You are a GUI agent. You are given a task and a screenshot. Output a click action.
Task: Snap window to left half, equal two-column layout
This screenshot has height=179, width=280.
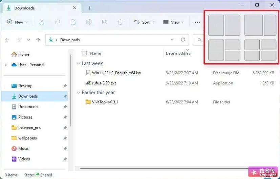216,25
